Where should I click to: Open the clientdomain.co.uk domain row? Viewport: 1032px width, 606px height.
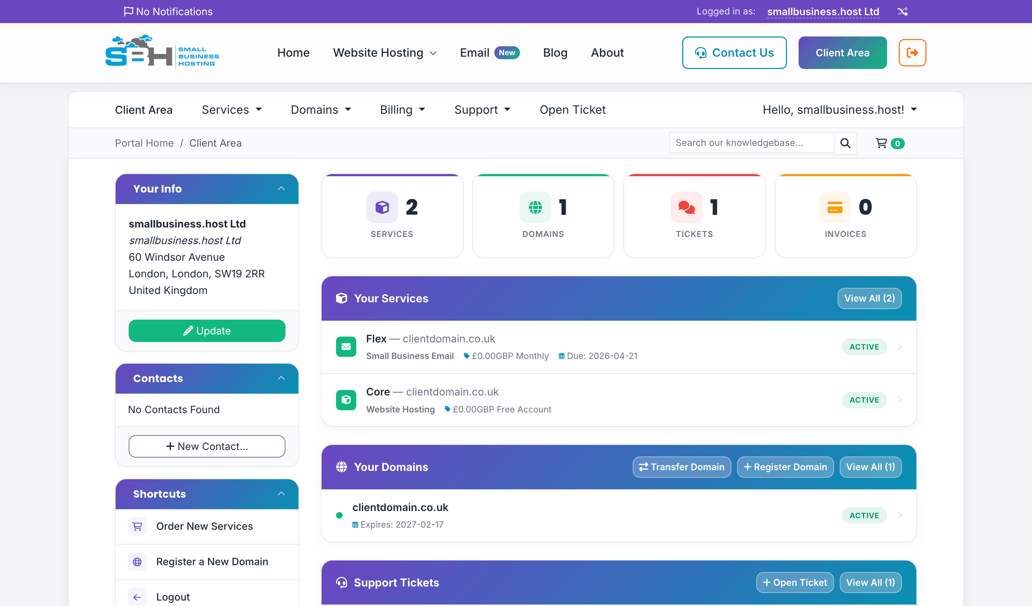(x=619, y=516)
